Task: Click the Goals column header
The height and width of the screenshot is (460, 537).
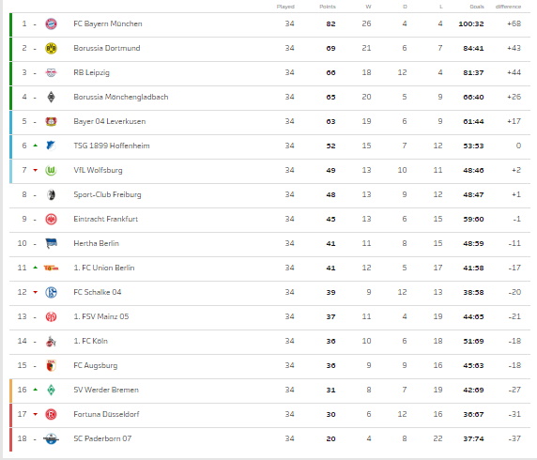Action: tap(477, 7)
